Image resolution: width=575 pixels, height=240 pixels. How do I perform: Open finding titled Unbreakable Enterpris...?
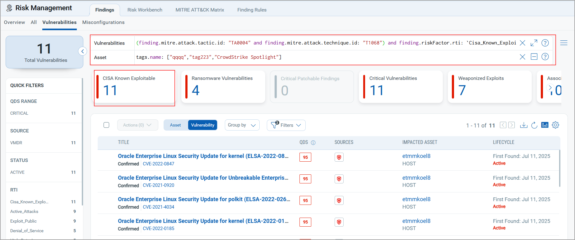pyautogui.click(x=203, y=178)
